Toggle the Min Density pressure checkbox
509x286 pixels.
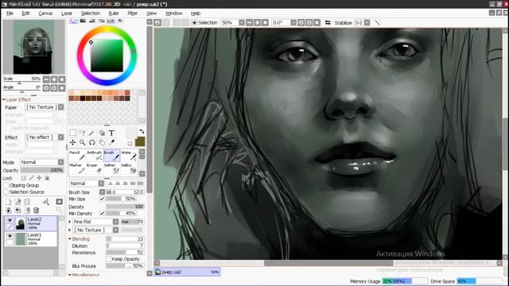pos(103,214)
